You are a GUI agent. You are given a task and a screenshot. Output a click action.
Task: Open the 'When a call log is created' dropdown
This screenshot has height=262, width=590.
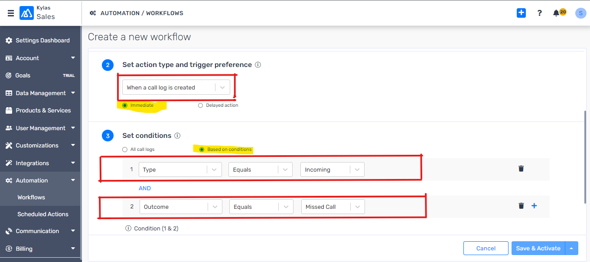176,87
